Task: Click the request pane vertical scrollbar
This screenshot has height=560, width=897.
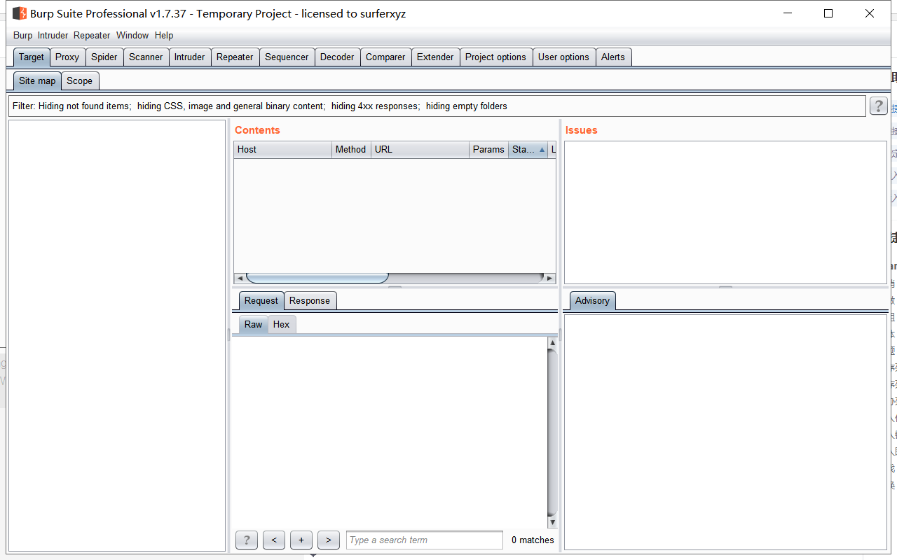Action: (552, 433)
